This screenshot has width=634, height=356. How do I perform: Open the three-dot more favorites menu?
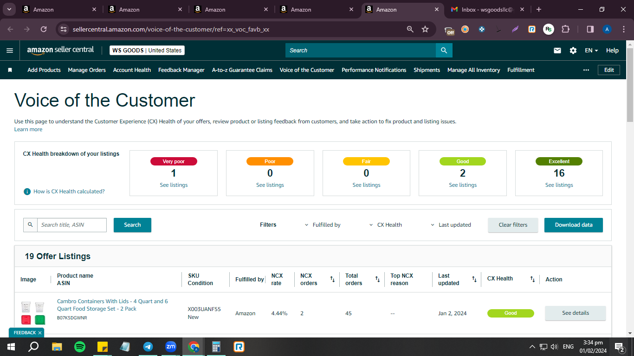coord(586,70)
